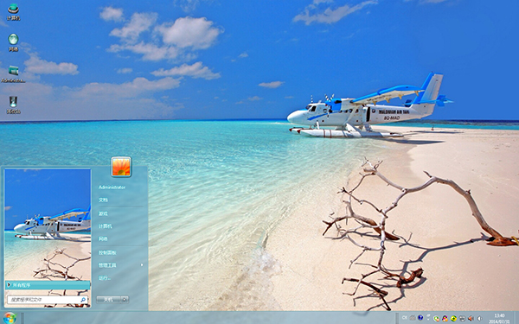Click the magnifier icon in search box
Image resolution: width=519 pixels, height=324 pixels.
point(83,300)
